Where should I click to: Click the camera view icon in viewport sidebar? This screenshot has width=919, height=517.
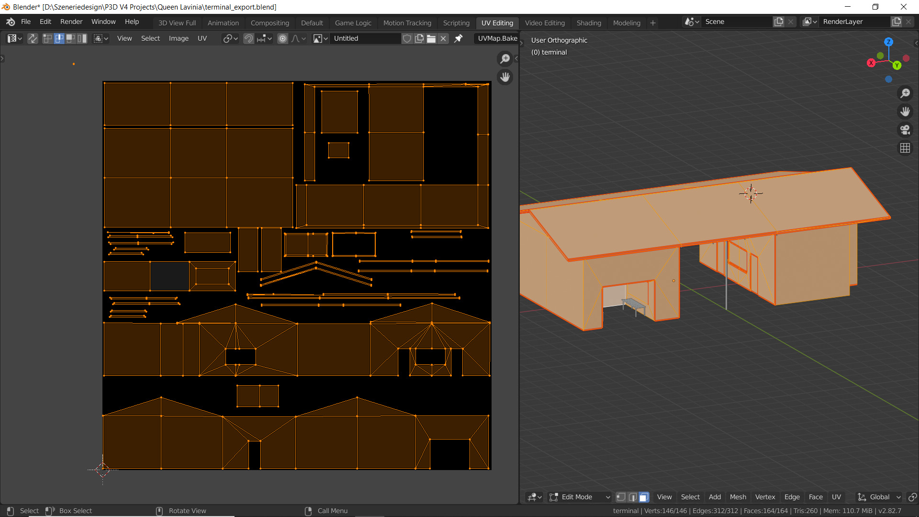click(x=906, y=129)
